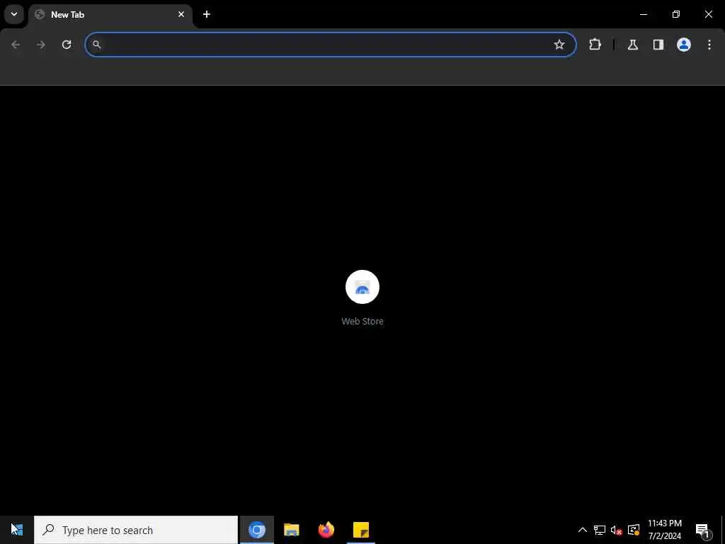
Task: Open the Extensions puzzle menu
Action: 595,45
